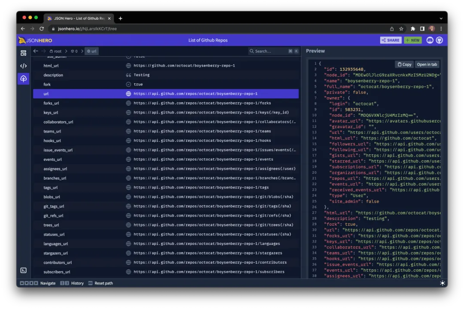Open the terminal panel icon bottom left
464x309 pixels.
23,270
